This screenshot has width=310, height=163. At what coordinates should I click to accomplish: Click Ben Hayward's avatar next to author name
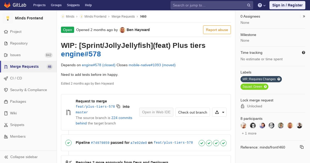tap(122, 30)
